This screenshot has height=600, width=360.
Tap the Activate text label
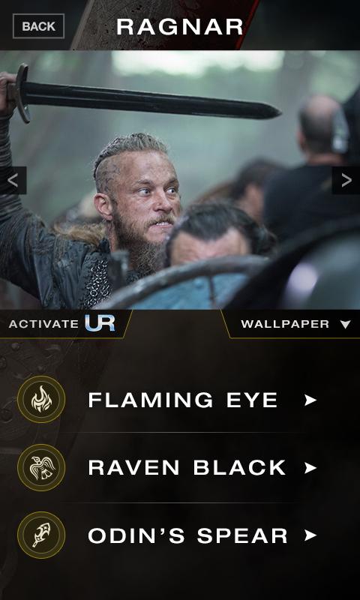tap(43, 324)
